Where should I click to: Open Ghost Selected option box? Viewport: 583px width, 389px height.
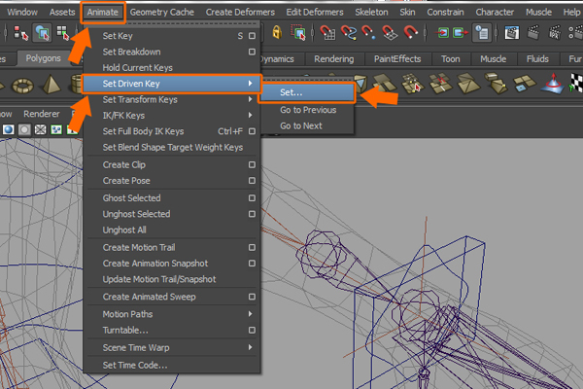(x=252, y=198)
